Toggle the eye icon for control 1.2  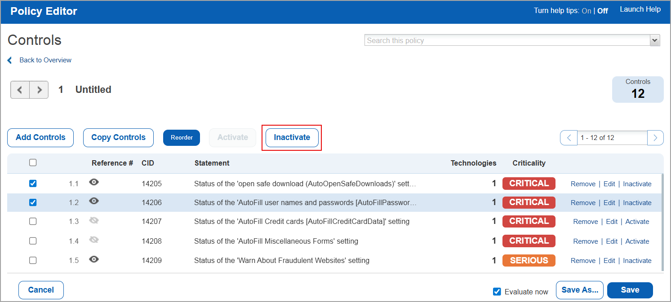click(94, 201)
